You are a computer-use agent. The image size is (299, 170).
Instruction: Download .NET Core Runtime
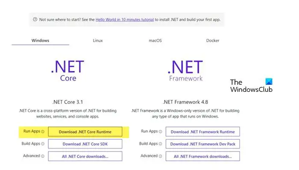(85, 132)
